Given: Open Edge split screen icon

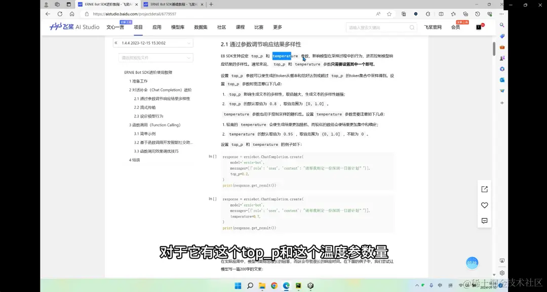Looking at the screenshot, I should (441, 14).
